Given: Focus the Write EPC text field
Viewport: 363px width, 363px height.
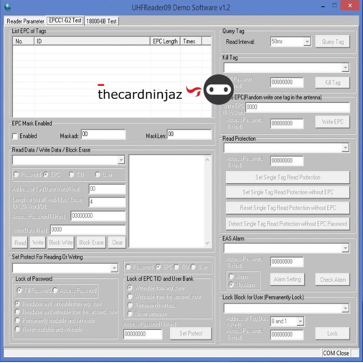Looking at the screenshot, I should (297, 107).
